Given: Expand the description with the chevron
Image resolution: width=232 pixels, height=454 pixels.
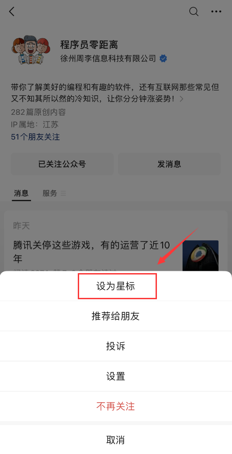Looking at the screenshot, I should point(181,99).
